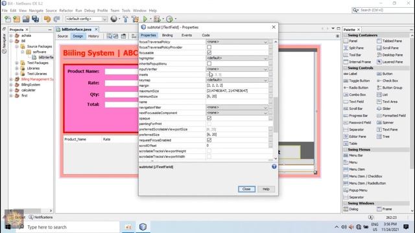Switch to Events tab in dialog

pyautogui.click(x=187, y=35)
